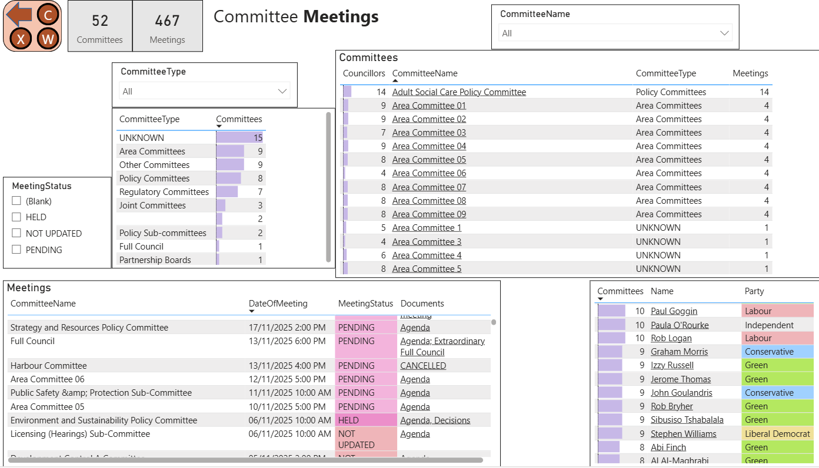The image size is (819, 468).
Task: Open the Paul Goggin councillor link
Action: click(x=674, y=311)
